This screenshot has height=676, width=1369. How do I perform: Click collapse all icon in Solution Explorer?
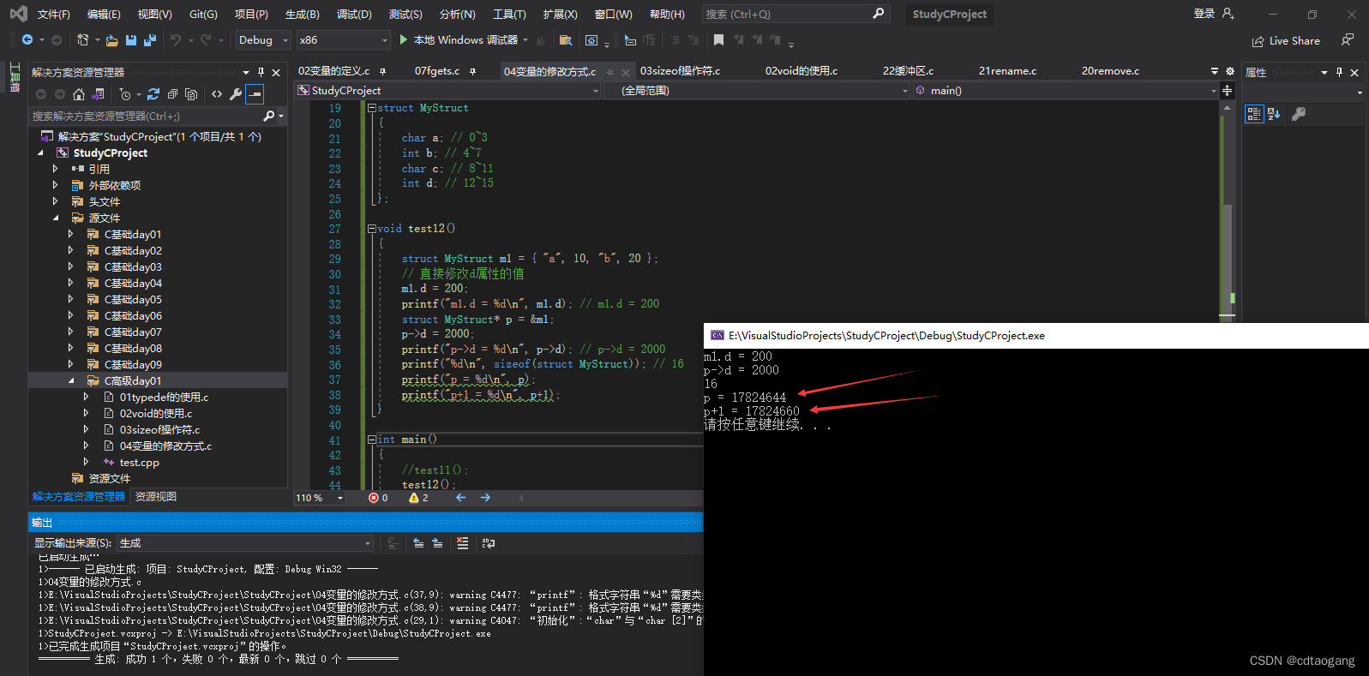click(172, 94)
